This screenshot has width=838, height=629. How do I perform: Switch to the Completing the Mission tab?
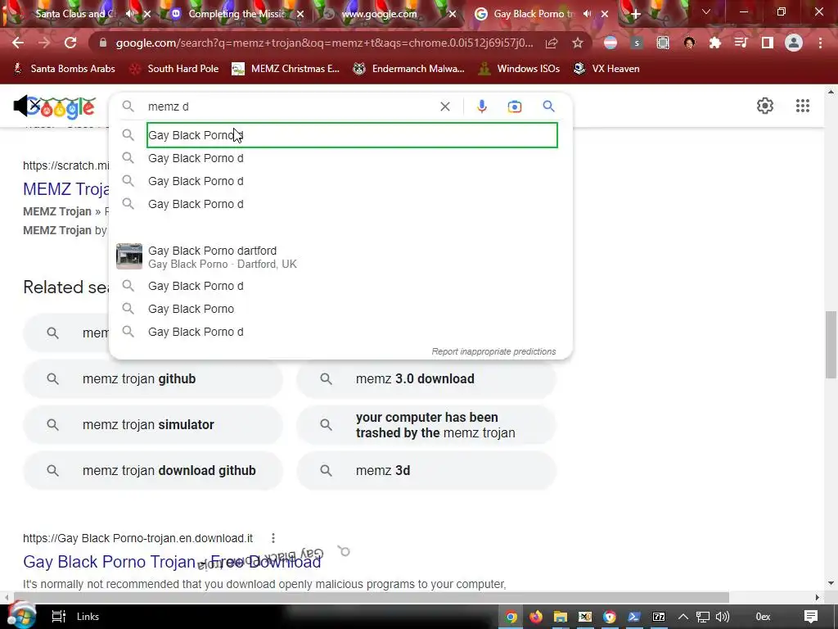pos(235,14)
